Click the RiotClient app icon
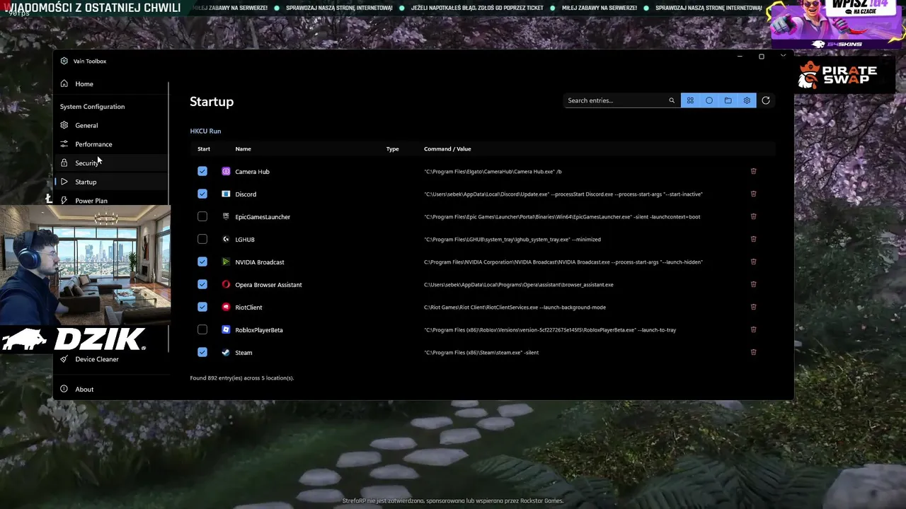 click(226, 307)
